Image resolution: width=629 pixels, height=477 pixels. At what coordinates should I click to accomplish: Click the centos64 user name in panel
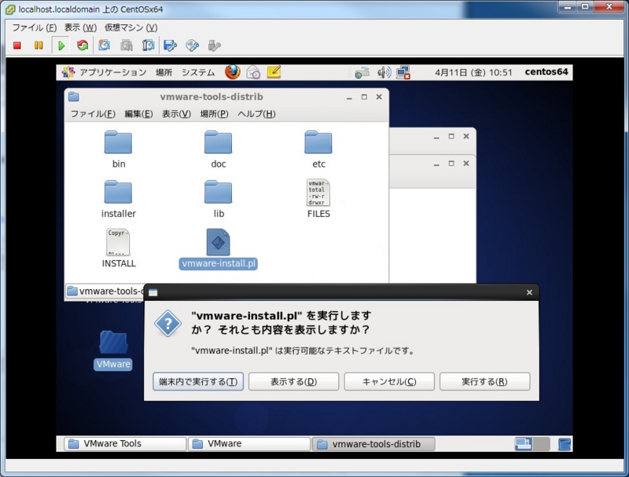[546, 72]
